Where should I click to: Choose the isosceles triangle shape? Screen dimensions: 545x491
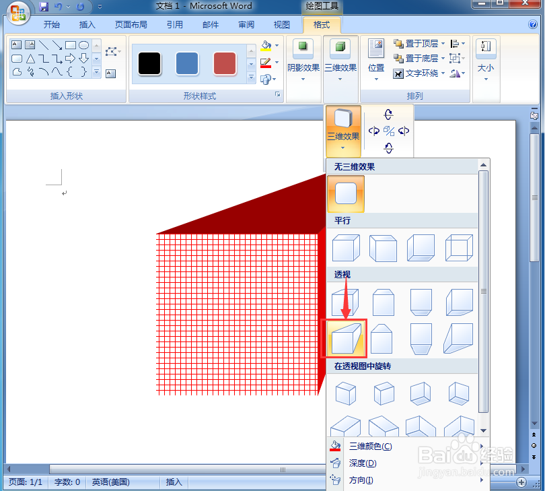point(30,59)
